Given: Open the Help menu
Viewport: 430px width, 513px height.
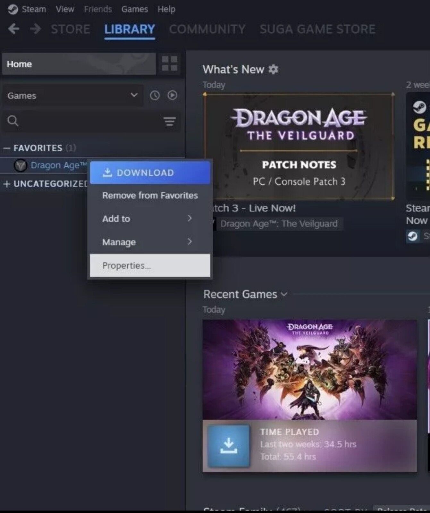Looking at the screenshot, I should [x=166, y=9].
